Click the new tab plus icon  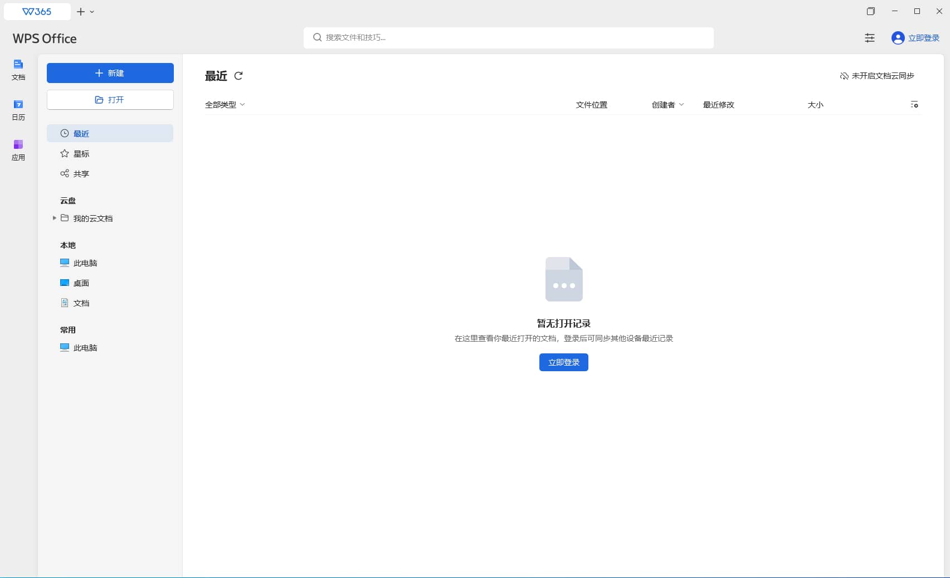81,12
